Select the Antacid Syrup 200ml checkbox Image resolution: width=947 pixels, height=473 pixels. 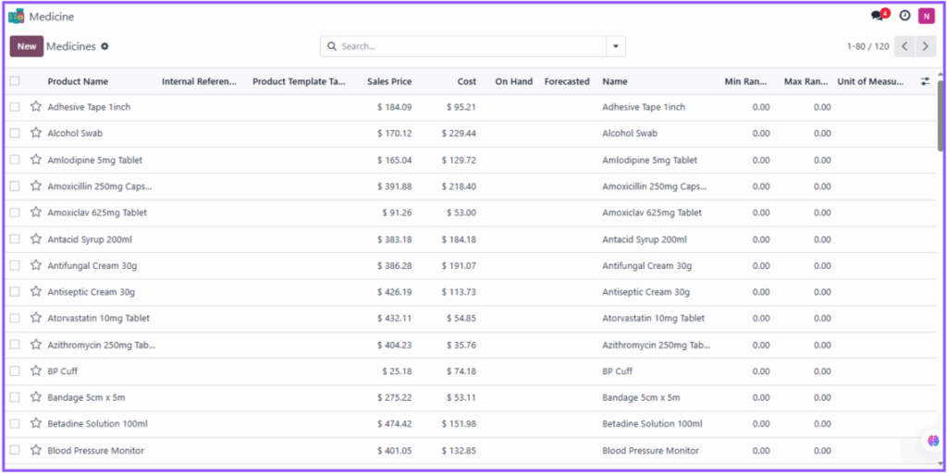15,239
